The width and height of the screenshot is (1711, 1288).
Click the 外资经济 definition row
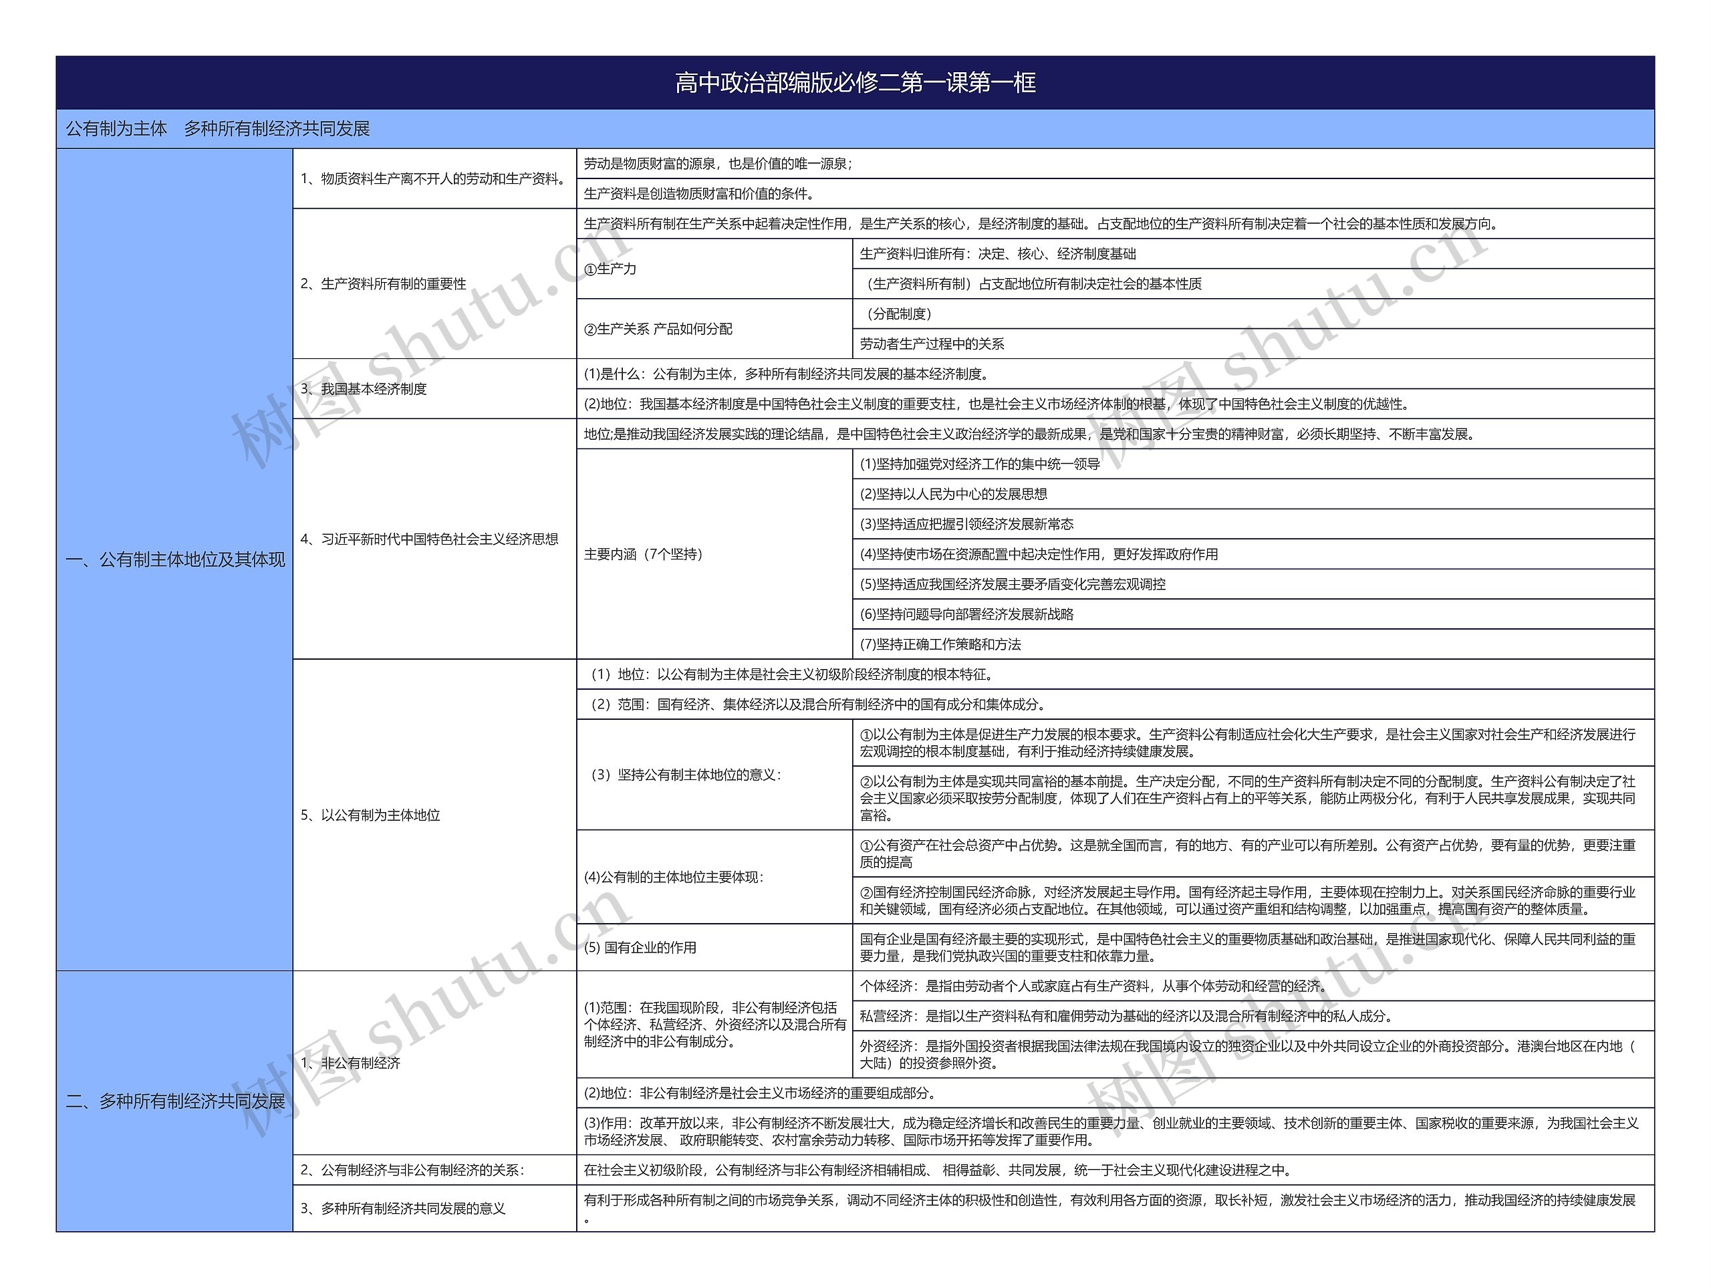pos(1253,1055)
